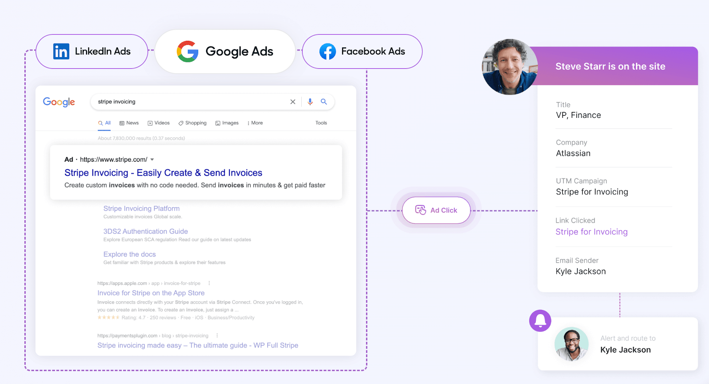The width and height of the screenshot is (709, 384).
Task: Open Explore the docs link
Action: click(129, 254)
